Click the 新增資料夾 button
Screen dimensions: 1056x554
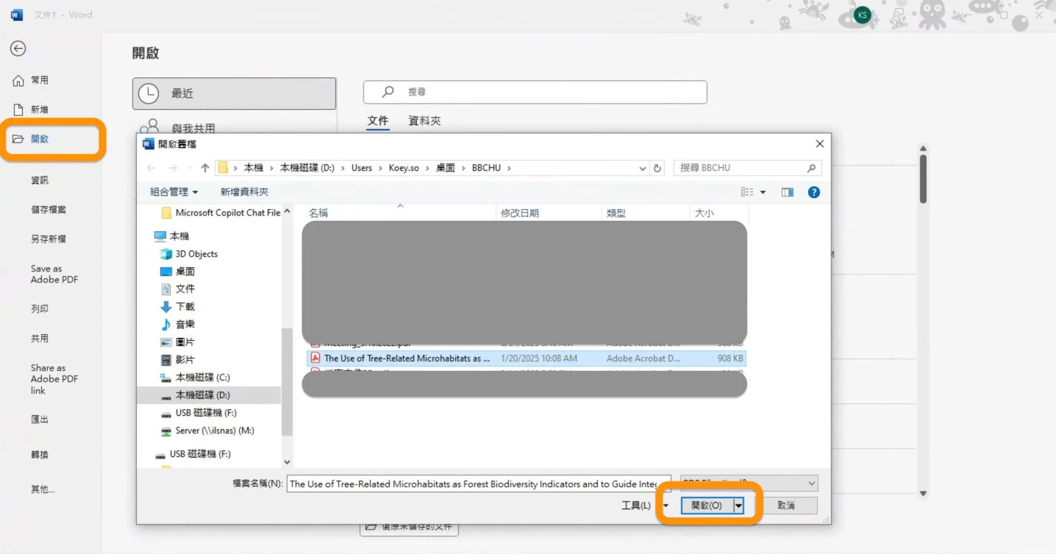[244, 192]
